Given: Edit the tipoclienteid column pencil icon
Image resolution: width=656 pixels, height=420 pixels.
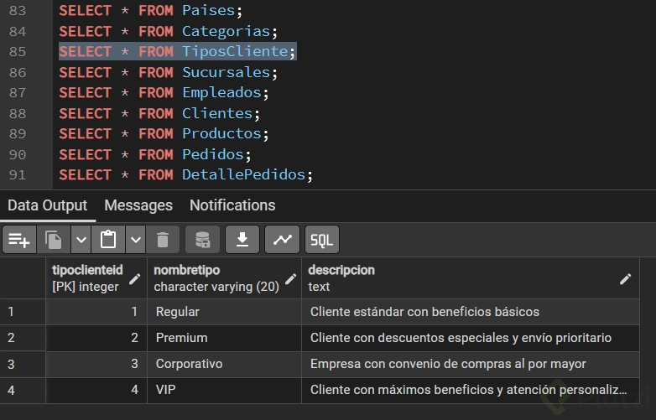Looking at the screenshot, I should tap(135, 279).
